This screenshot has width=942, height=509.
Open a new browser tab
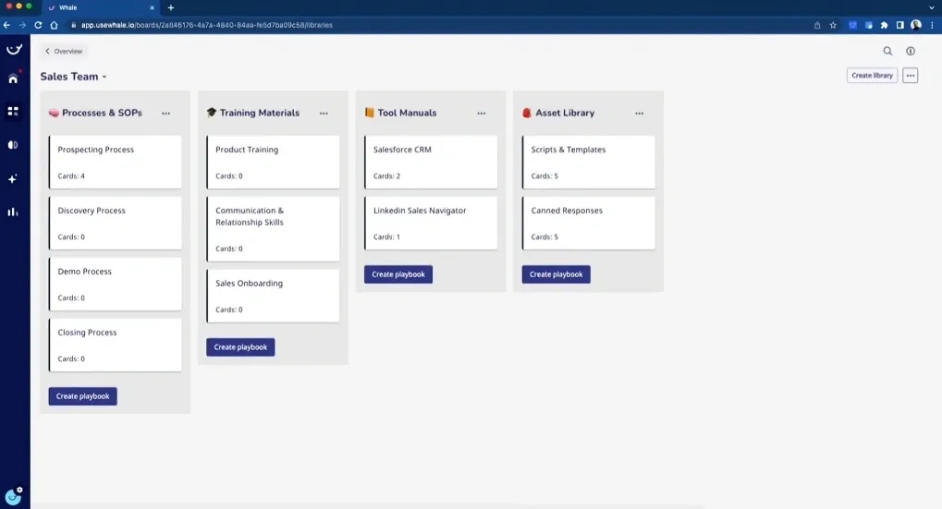(x=171, y=7)
